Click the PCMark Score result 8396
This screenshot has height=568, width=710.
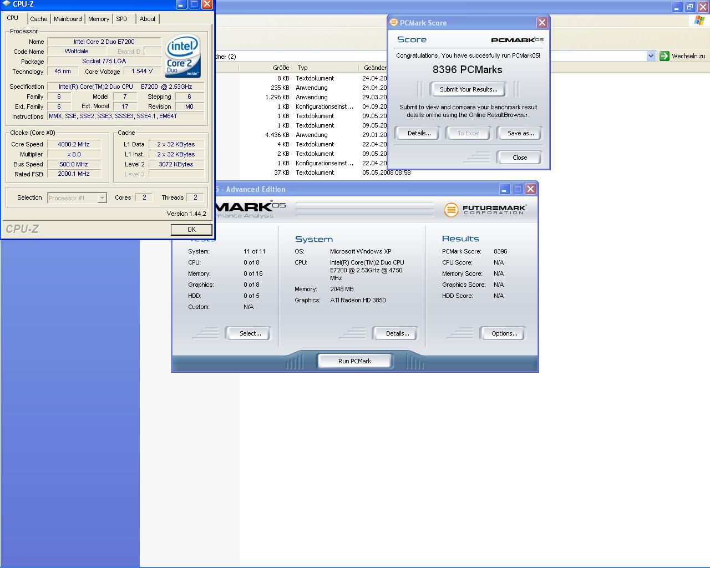click(x=500, y=251)
